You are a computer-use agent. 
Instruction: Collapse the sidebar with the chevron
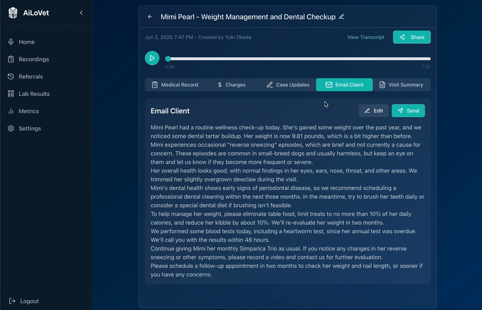(x=81, y=13)
